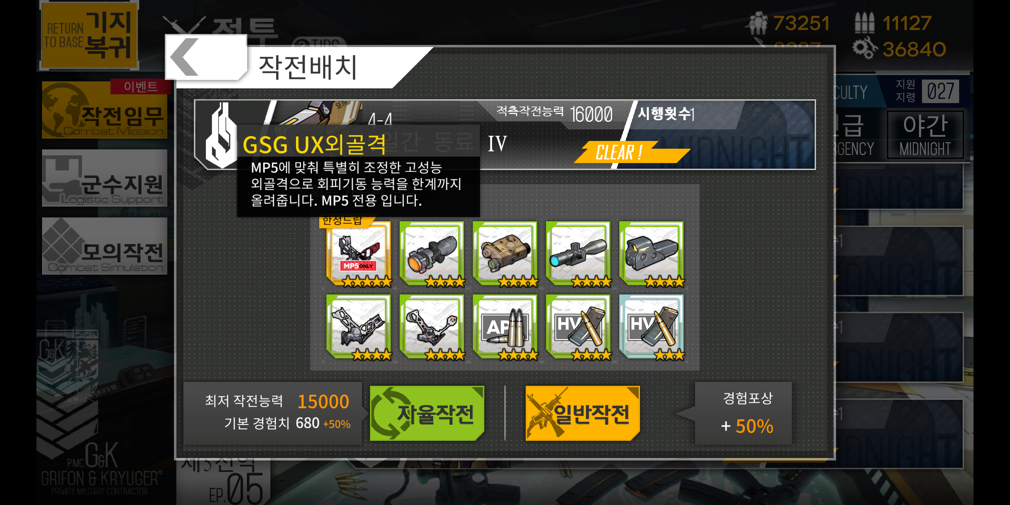Select the tan laser module equipment icon
The image size is (1010, 505).
(505, 254)
